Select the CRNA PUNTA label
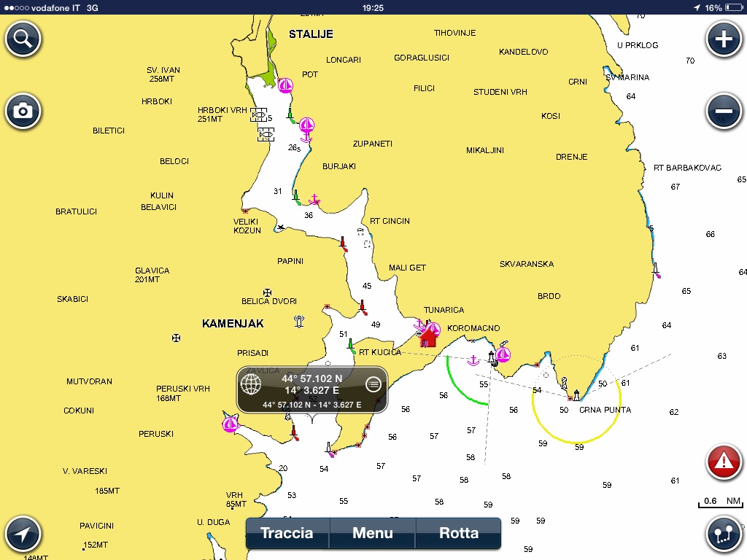 (605, 410)
